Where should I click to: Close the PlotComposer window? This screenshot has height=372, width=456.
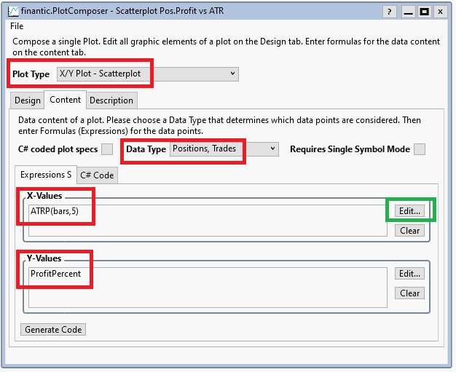click(441, 12)
